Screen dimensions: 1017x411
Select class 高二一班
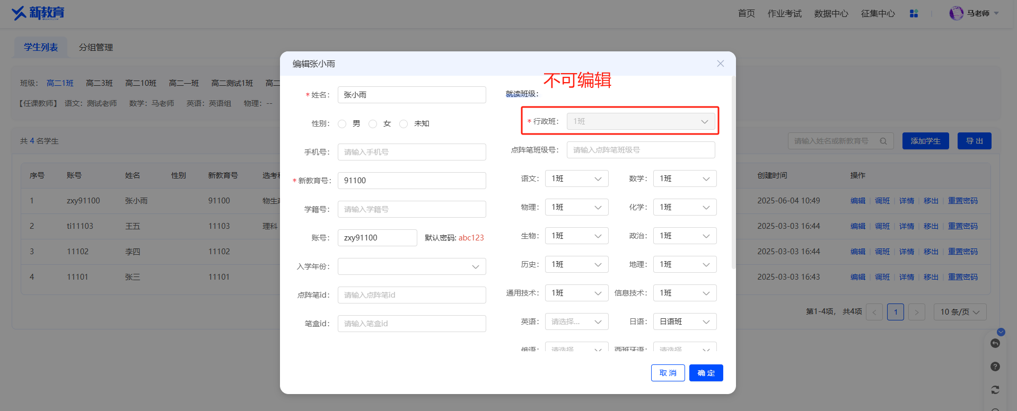click(184, 83)
